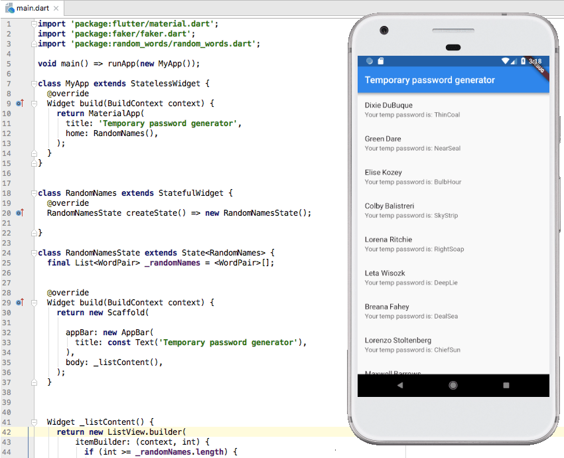Tap the Wi-Fi status icon on phone
564x458 pixels.
pyautogui.click(x=506, y=61)
